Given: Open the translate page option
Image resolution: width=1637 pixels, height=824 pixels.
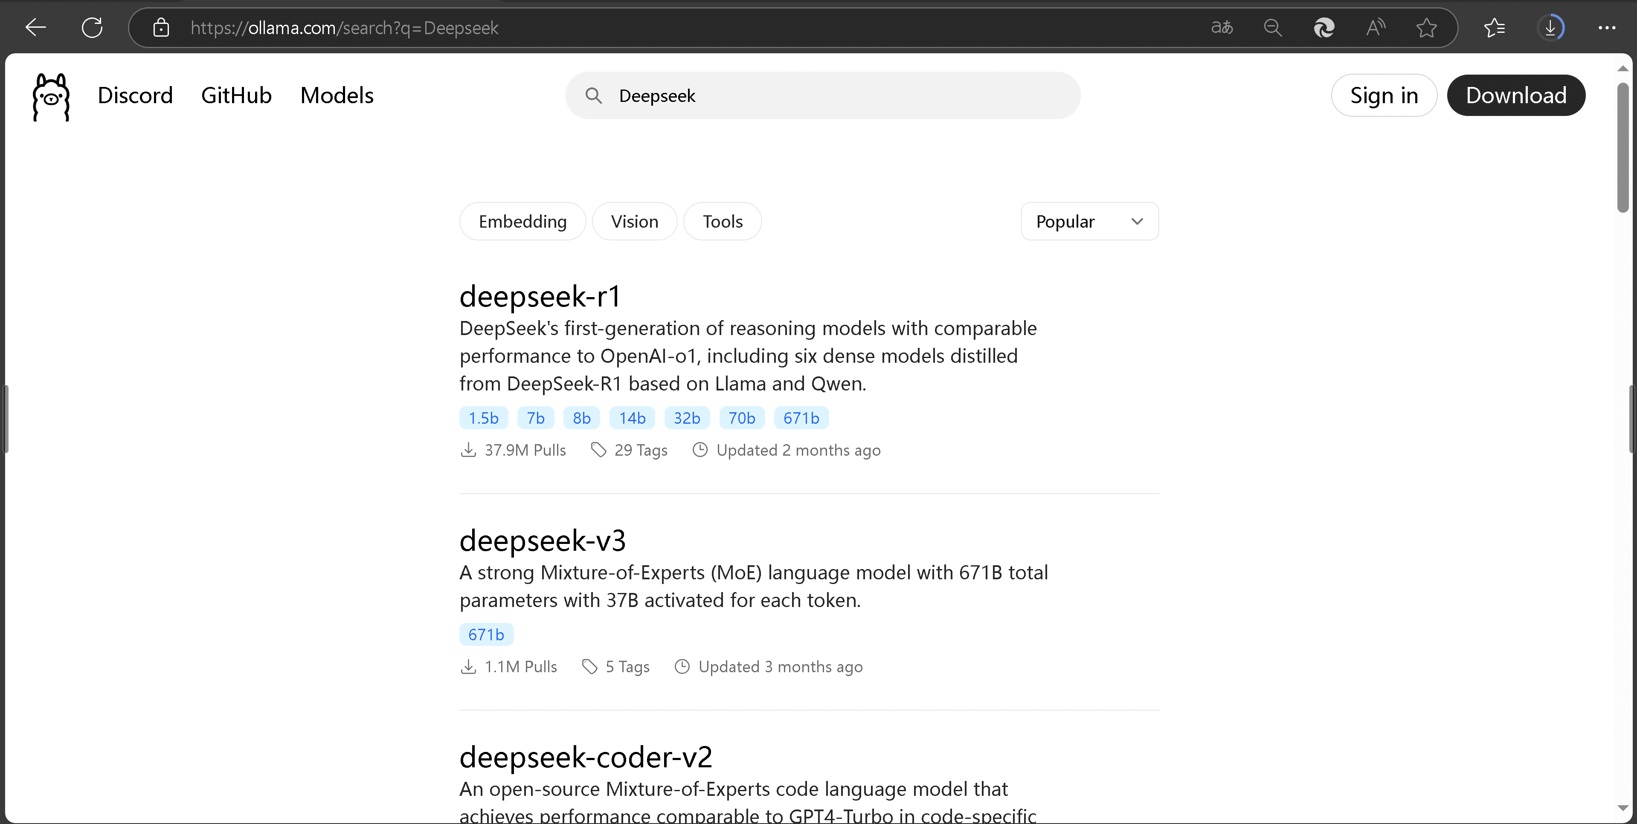Looking at the screenshot, I should click(1222, 27).
